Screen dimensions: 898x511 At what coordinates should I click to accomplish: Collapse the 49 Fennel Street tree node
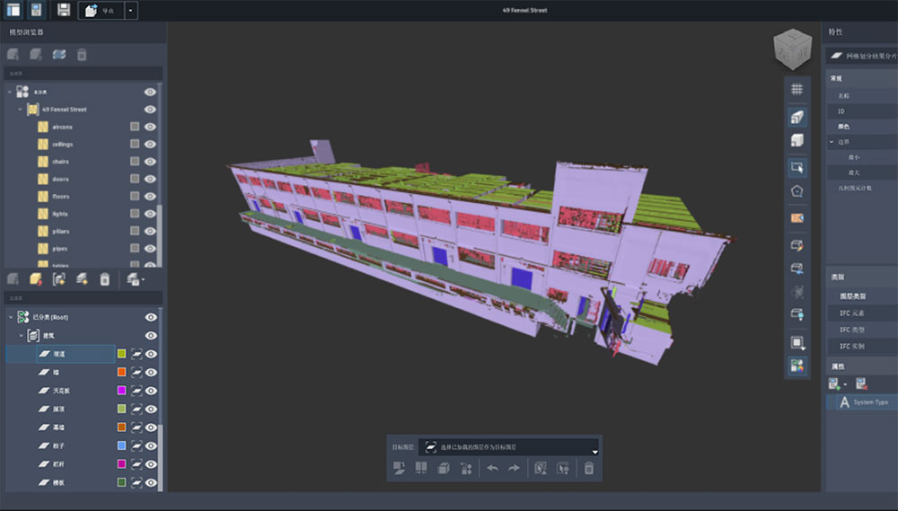20,110
